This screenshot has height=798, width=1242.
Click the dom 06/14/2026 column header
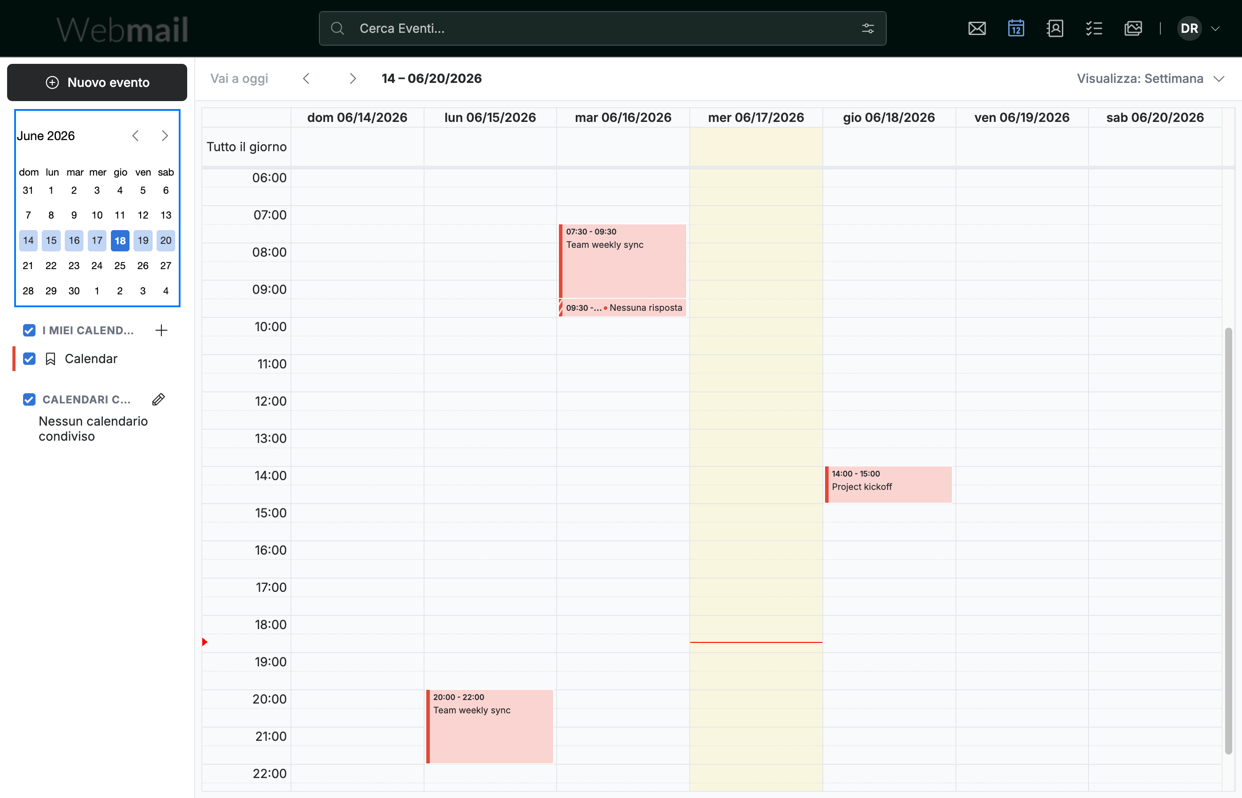(x=357, y=117)
